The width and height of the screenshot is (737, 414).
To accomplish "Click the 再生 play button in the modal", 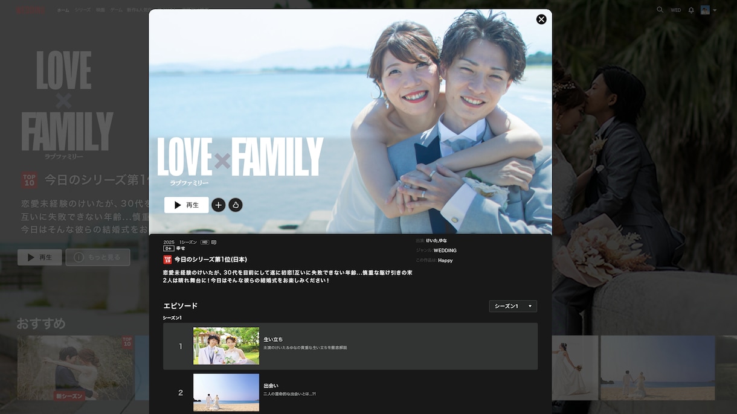I will click(x=186, y=205).
